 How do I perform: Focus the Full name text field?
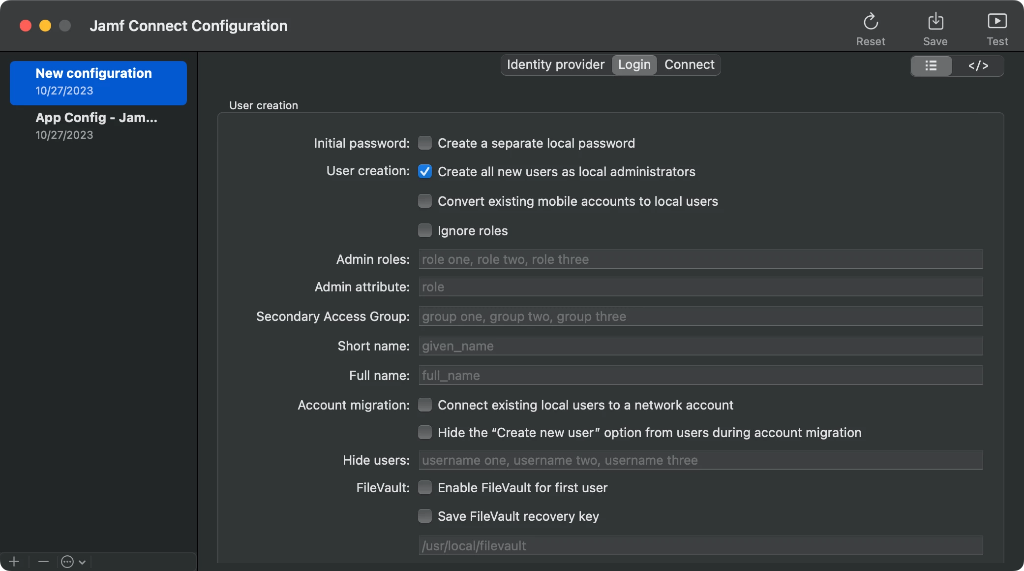[x=700, y=375]
